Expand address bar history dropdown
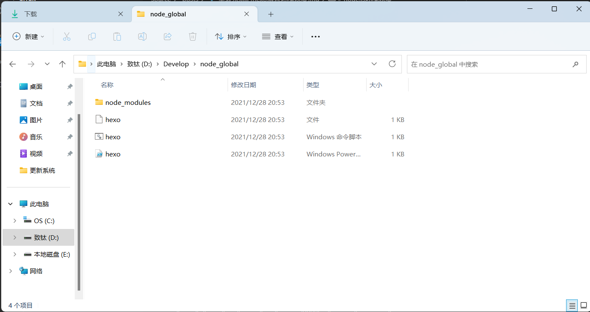This screenshot has height=312, width=590. pyautogui.click(x=374, y=64)
